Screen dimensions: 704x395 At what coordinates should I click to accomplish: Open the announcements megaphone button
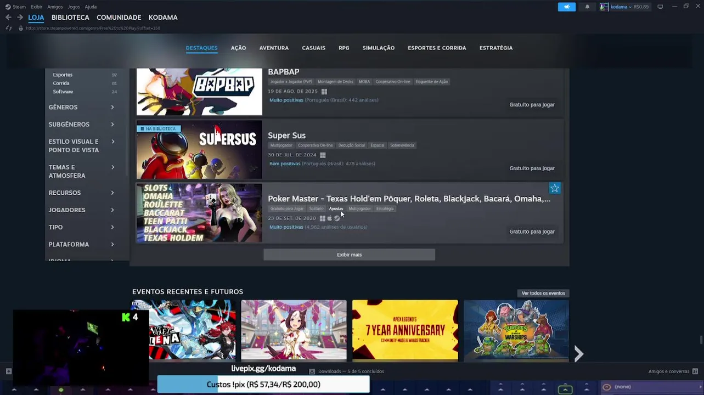click(x=567, y=7)
